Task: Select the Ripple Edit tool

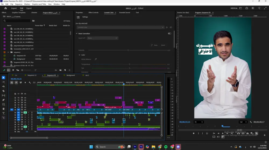Action: point(3,86)
